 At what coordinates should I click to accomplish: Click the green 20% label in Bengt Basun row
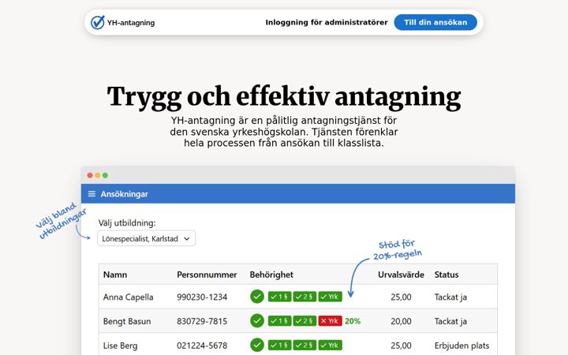click(x=353, y=321)
